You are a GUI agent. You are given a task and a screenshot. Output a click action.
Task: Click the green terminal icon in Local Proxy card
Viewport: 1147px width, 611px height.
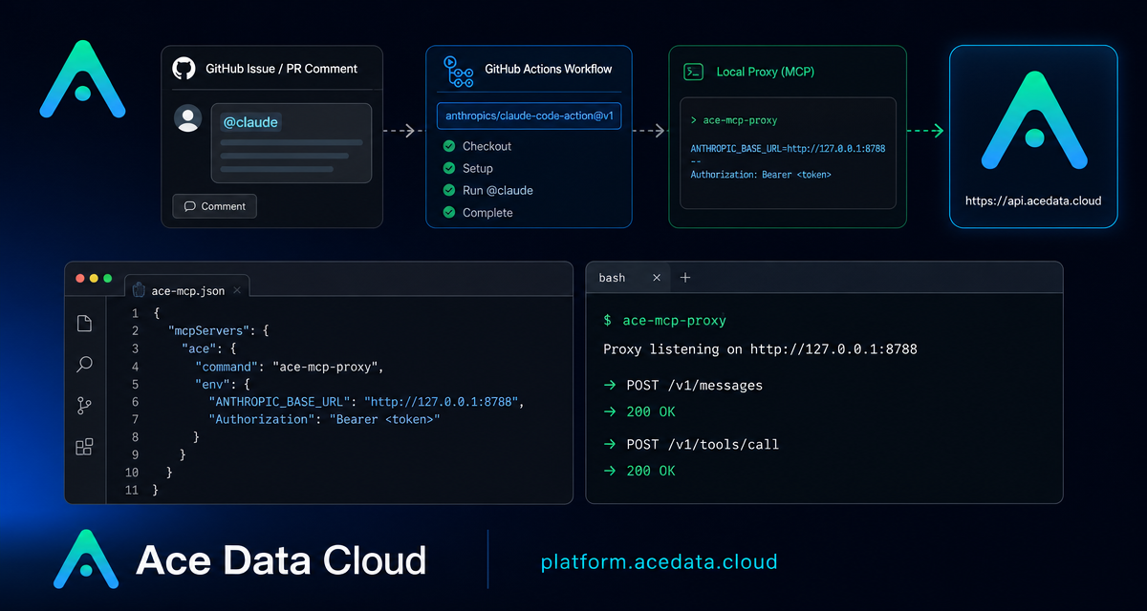693,72
